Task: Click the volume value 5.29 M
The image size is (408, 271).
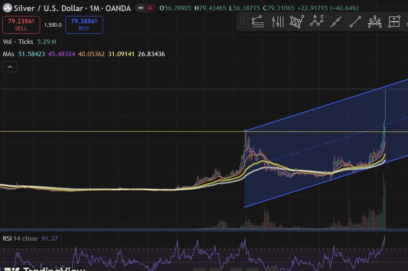Action: [x=47, y=42]
